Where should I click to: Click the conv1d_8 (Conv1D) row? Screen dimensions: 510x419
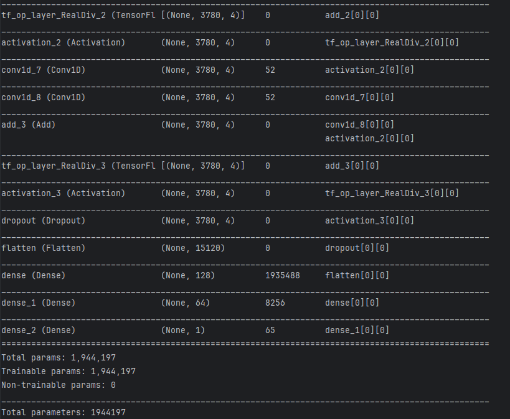click(x=37, y=97)
